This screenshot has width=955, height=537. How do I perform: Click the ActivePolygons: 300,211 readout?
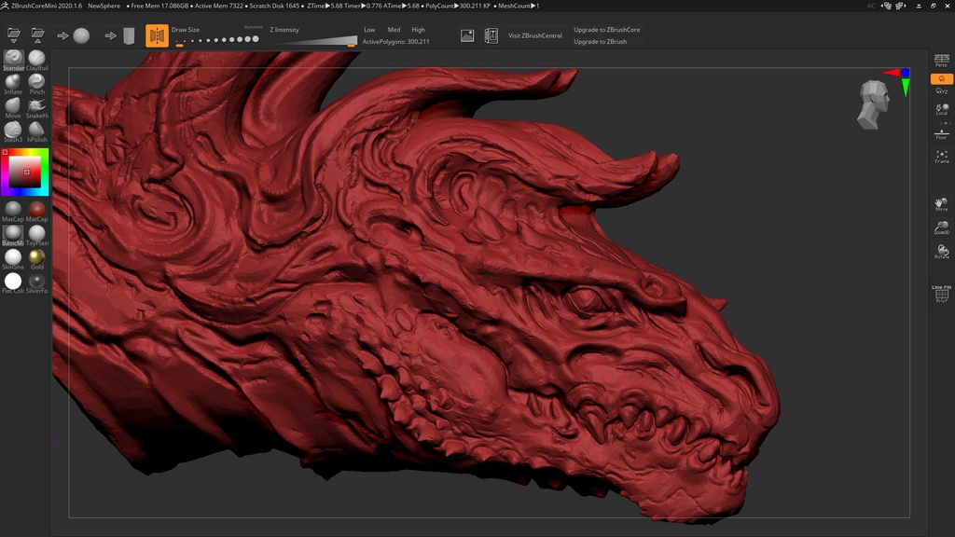395,41
